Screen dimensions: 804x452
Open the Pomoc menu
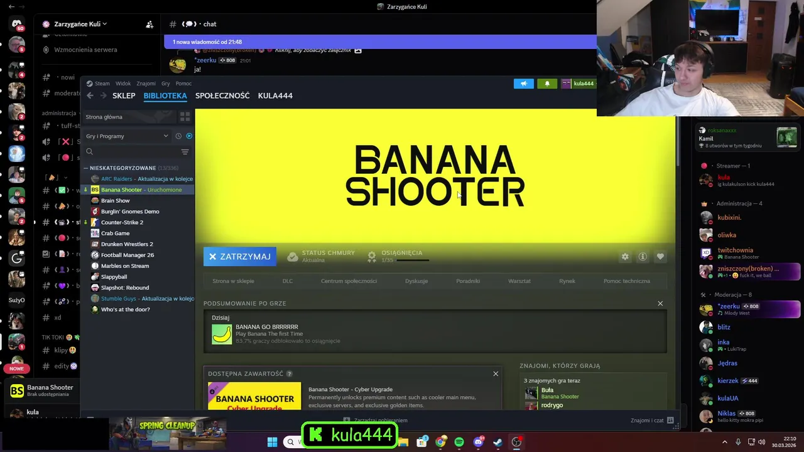183,83
